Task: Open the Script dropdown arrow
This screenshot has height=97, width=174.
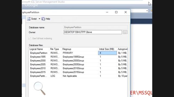Action: click(x=39, y=19)
